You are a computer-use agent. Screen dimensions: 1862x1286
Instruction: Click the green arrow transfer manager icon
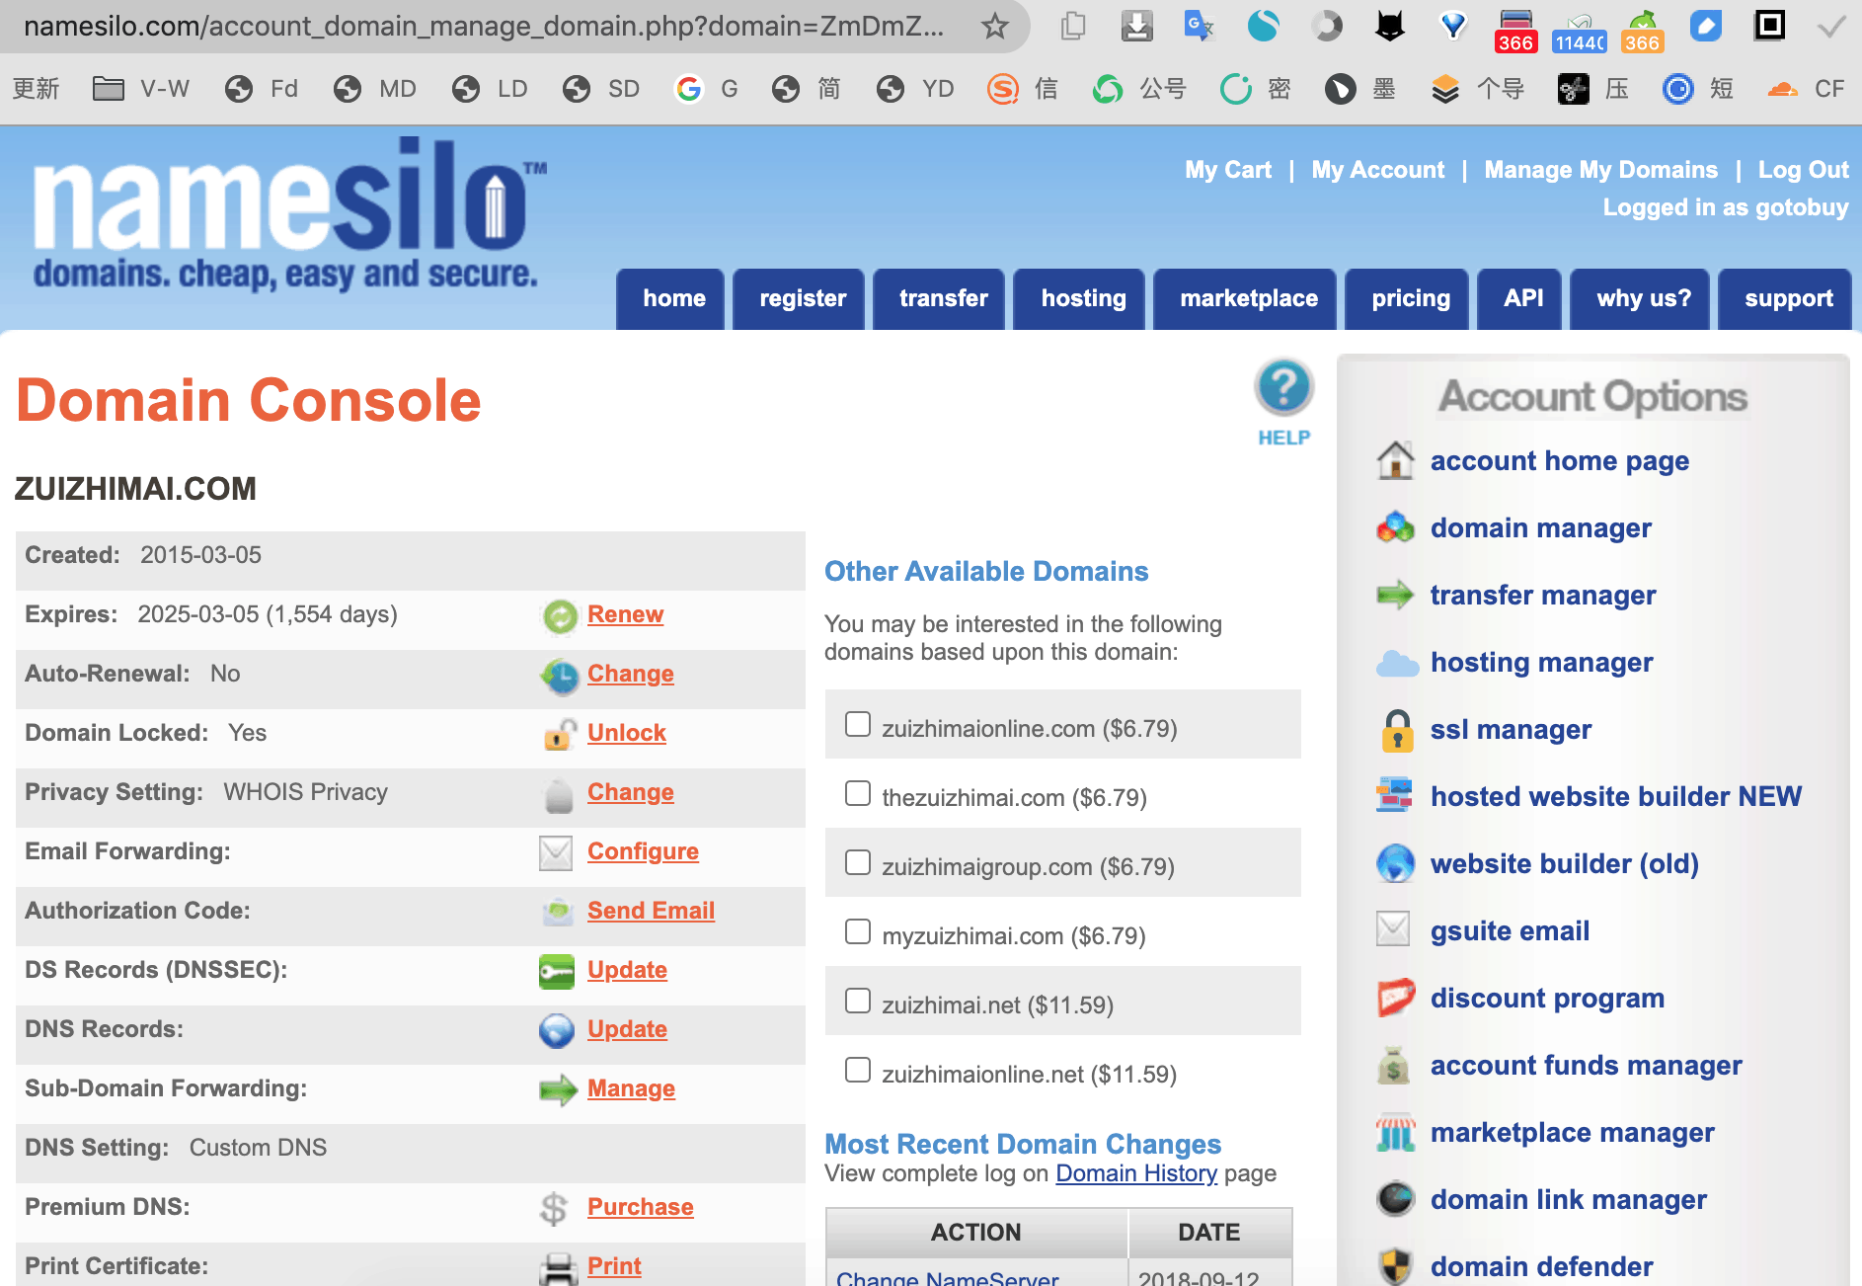click(1395, 595)
